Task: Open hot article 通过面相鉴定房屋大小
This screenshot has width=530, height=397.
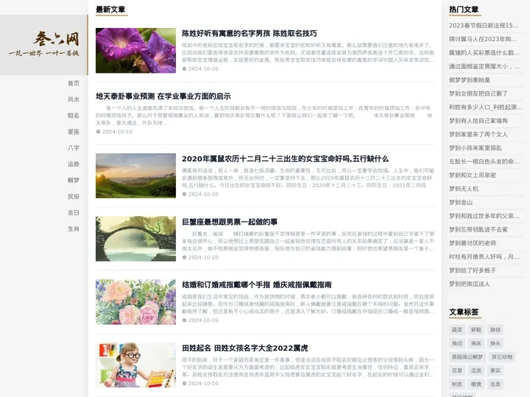Action: 484,66
